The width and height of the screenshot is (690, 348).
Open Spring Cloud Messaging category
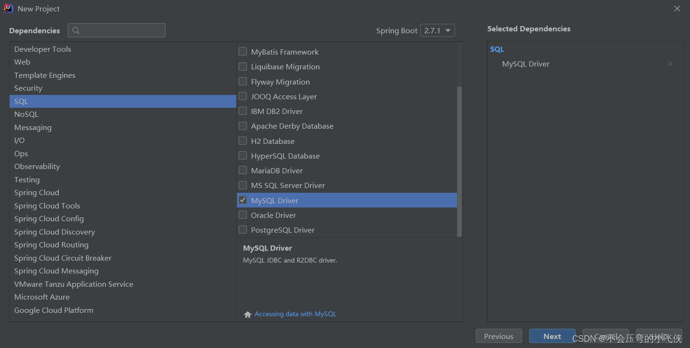122,271
